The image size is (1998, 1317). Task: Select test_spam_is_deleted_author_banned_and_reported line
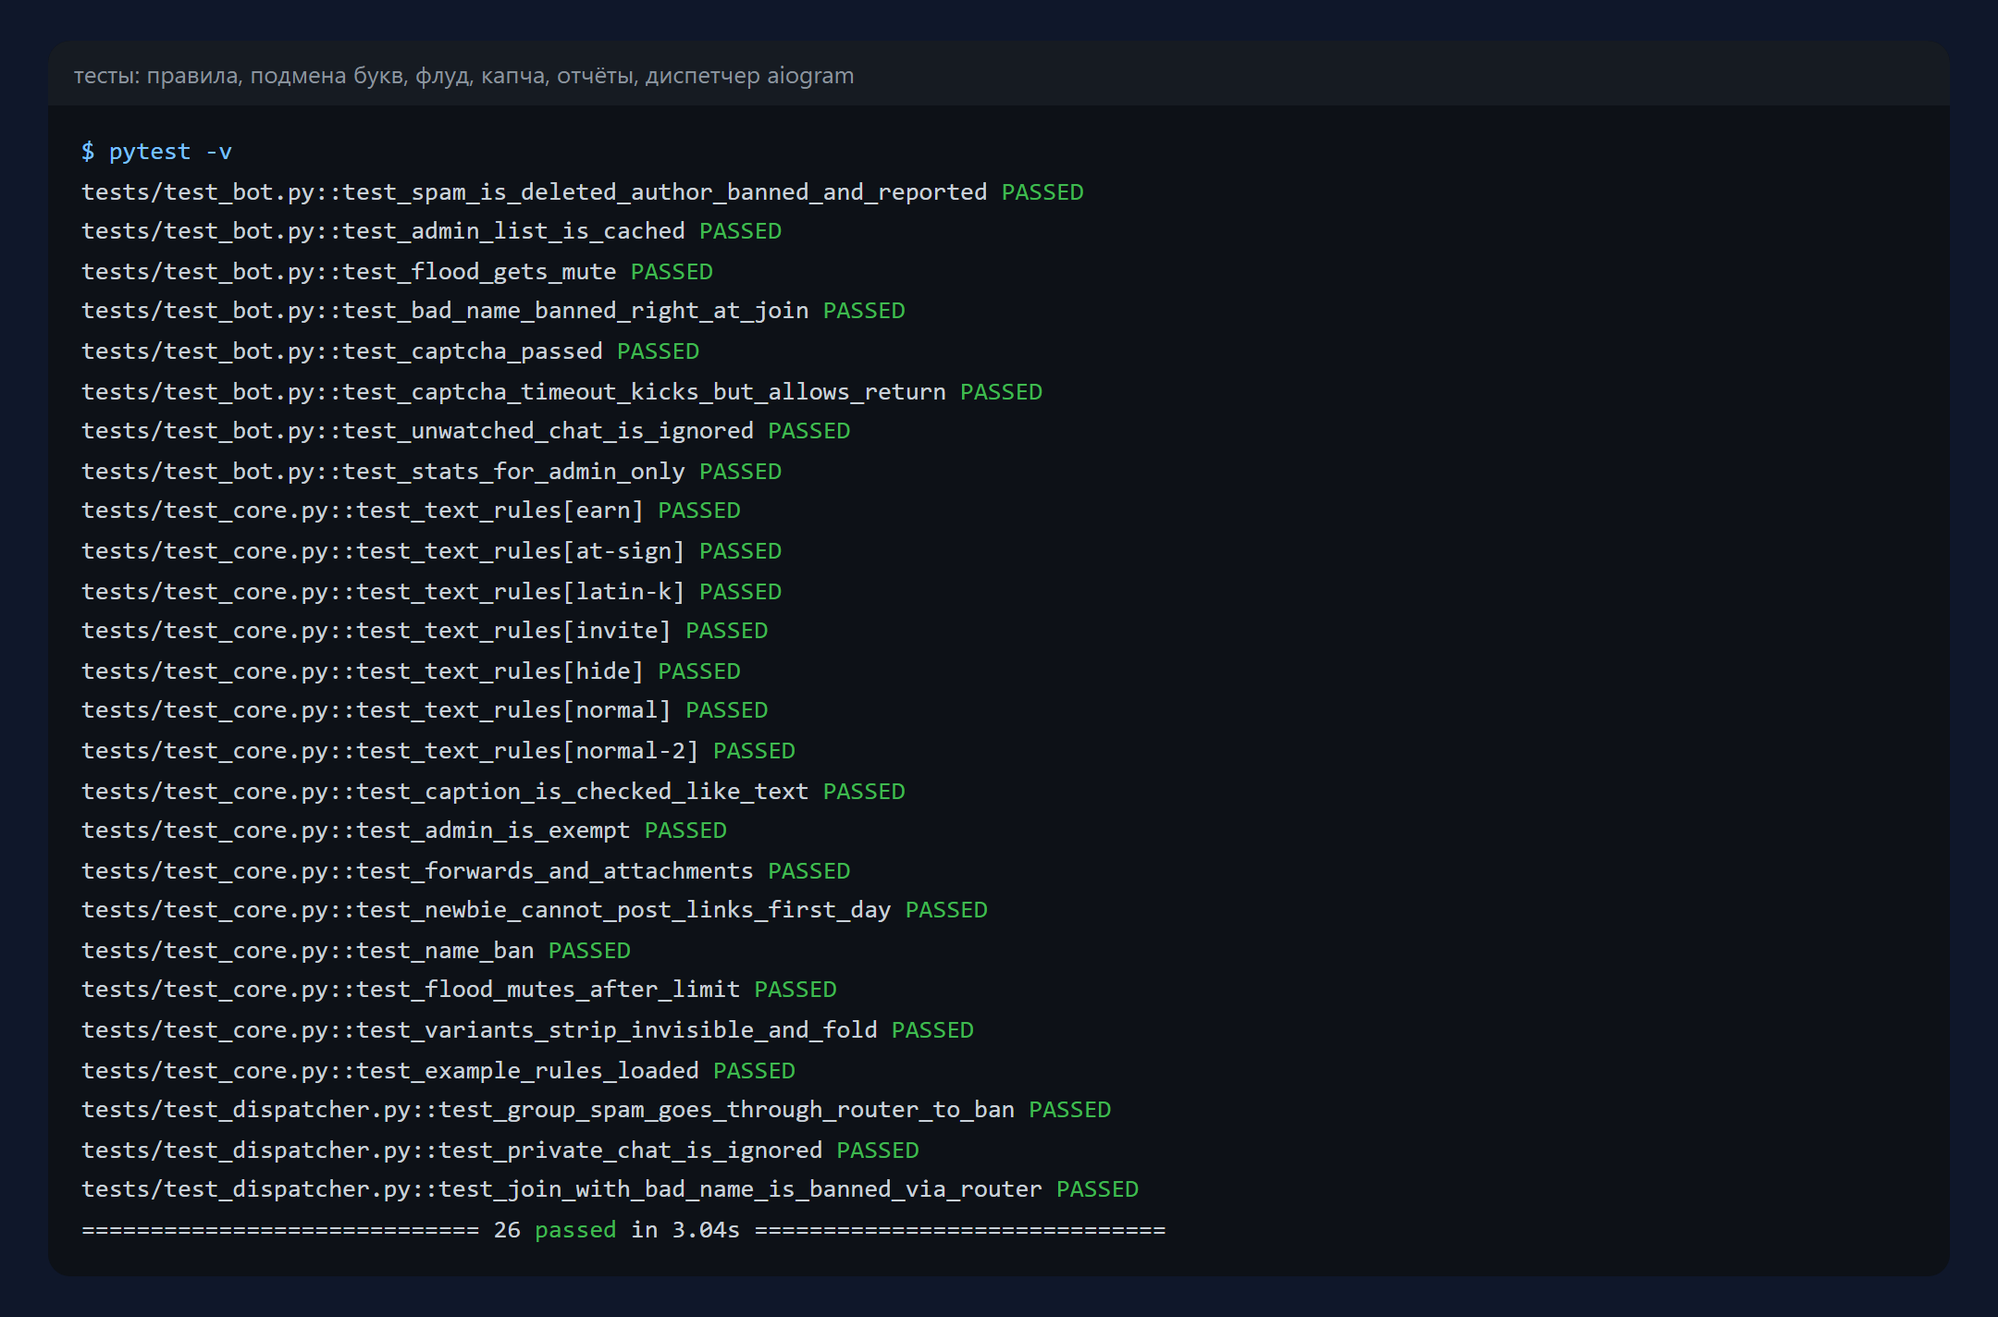(583, 192)
